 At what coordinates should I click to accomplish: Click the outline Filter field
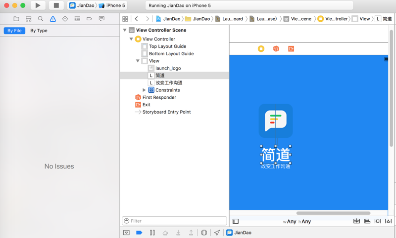175,221
